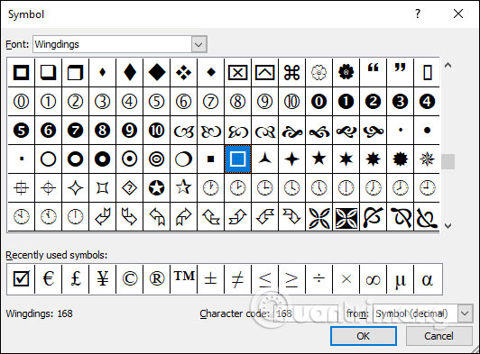This screenshot has width=480, height=354.
Task: Choose the greater-than-or-equal recent symbol
Action: [291, 279]
